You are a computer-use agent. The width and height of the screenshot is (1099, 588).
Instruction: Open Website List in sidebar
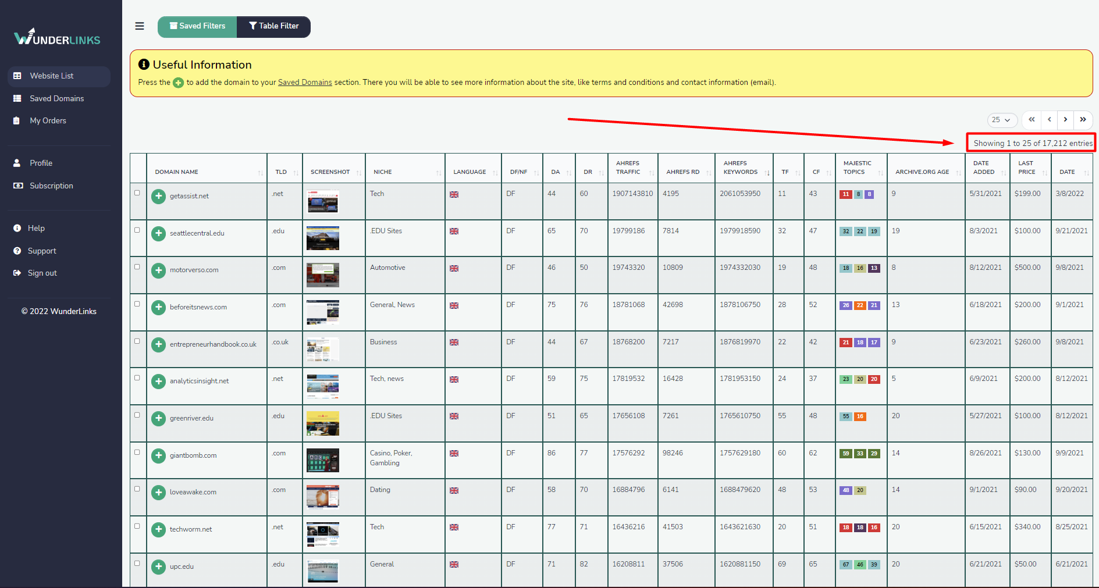pos(59,76)
